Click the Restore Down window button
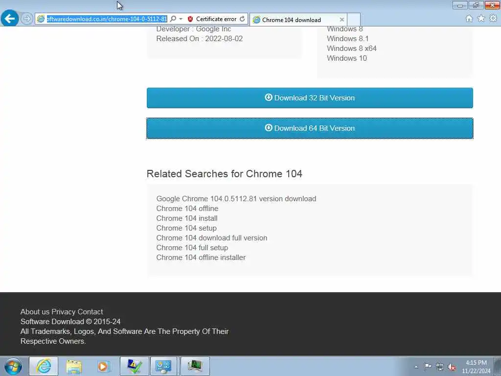 tap(476, 5)
